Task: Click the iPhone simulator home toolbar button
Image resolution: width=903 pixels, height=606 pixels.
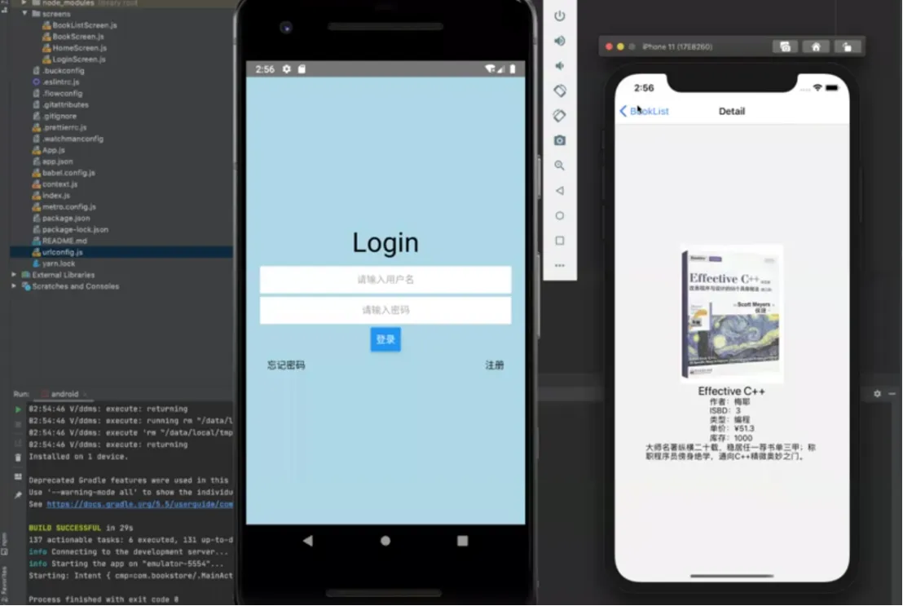Action: coord(816,46)
